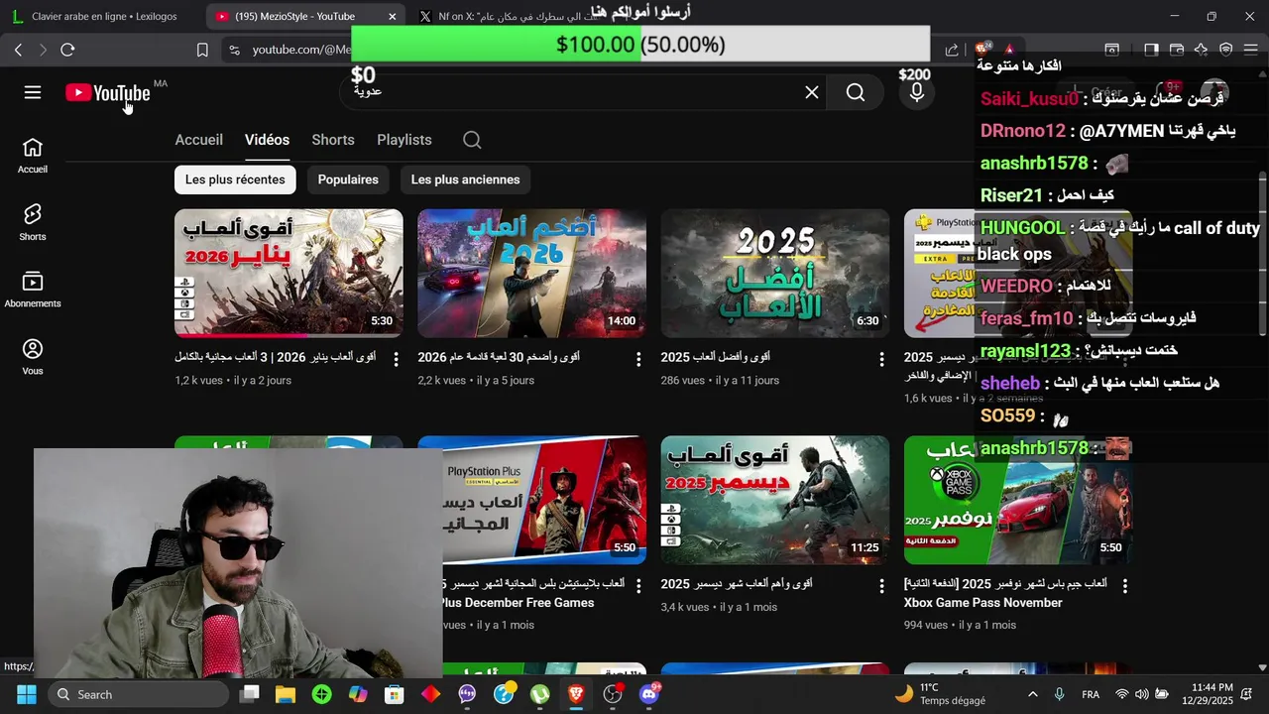The height and width of the screenshot is (714, 1269).
Task: Click the Windows Start button
Action: pyautogui.click(x=27, y=694)
